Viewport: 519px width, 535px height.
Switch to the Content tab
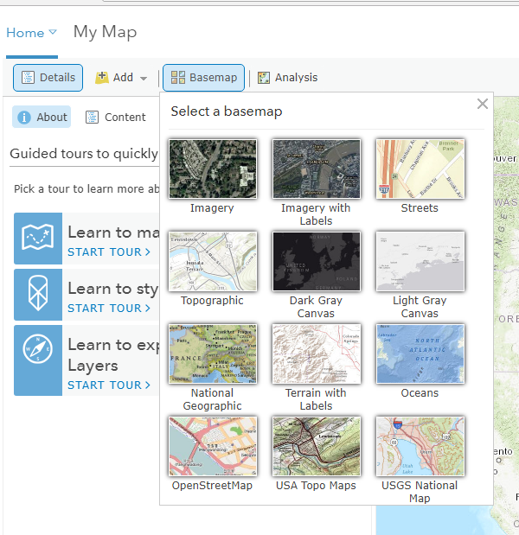coord(115,117)
